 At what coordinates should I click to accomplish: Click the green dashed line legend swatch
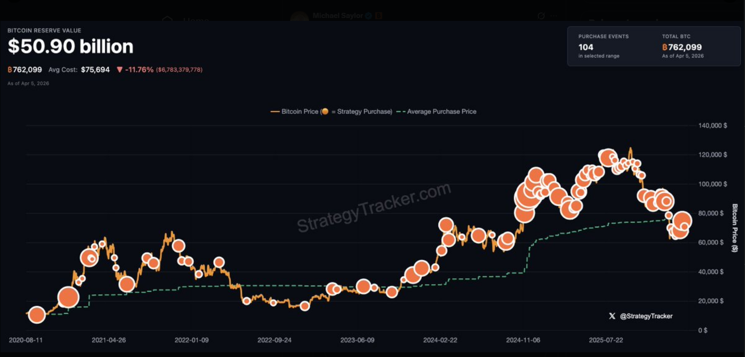(400, 112)
